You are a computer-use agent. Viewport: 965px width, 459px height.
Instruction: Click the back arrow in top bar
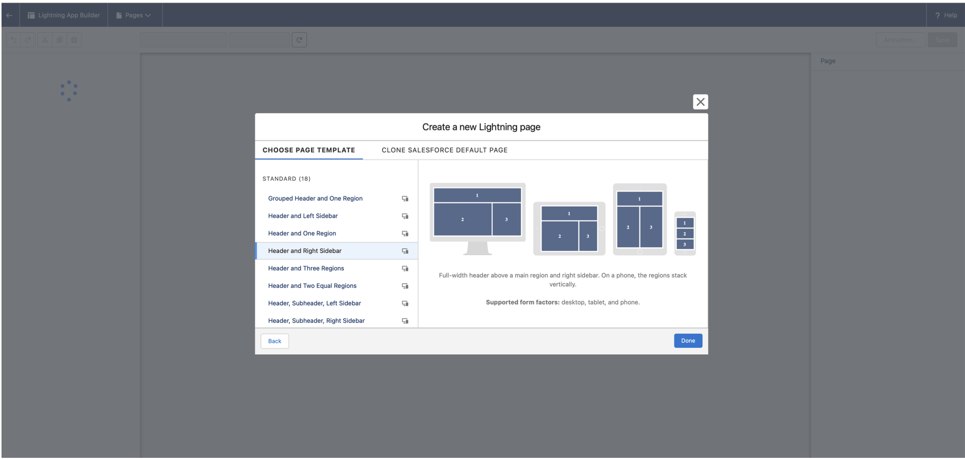tap(10, 15)
